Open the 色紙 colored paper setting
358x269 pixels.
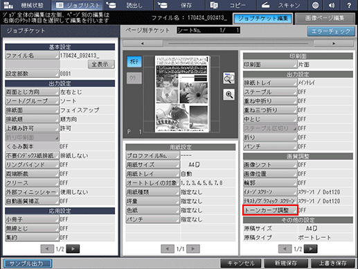152,210
